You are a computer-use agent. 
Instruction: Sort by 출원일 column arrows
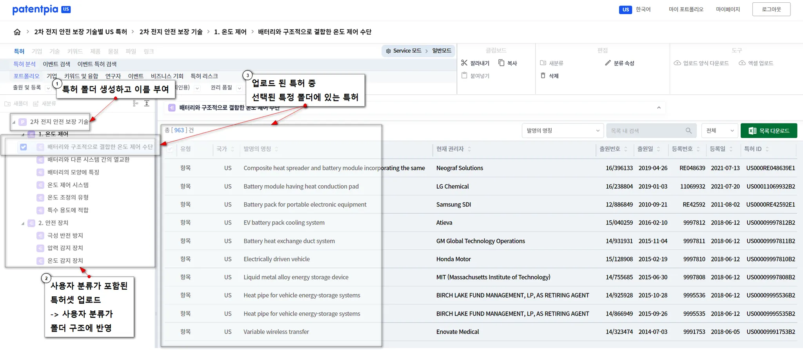659,149
